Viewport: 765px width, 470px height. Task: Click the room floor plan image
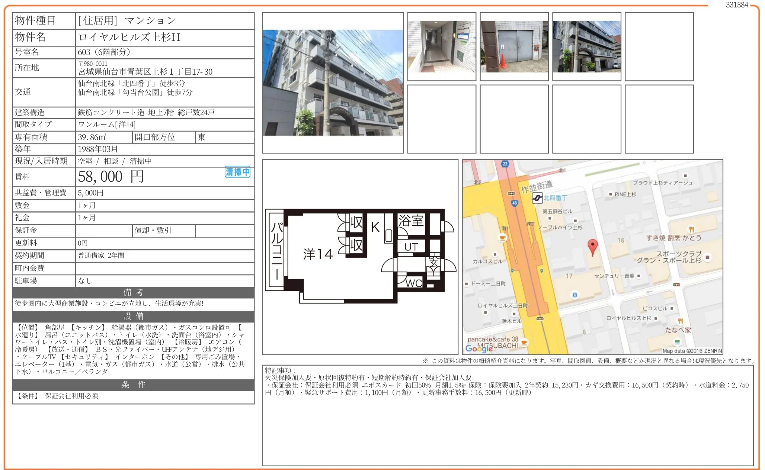tap(360, 256)
